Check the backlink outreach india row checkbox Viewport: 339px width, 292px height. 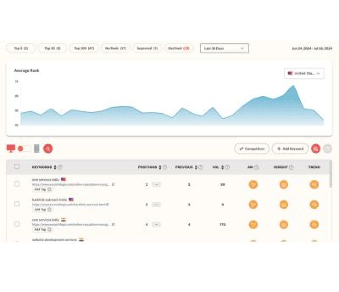coord(17,204)
